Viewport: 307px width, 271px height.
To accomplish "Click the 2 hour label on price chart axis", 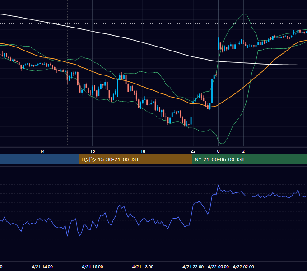I will click(x=243, y=151).
